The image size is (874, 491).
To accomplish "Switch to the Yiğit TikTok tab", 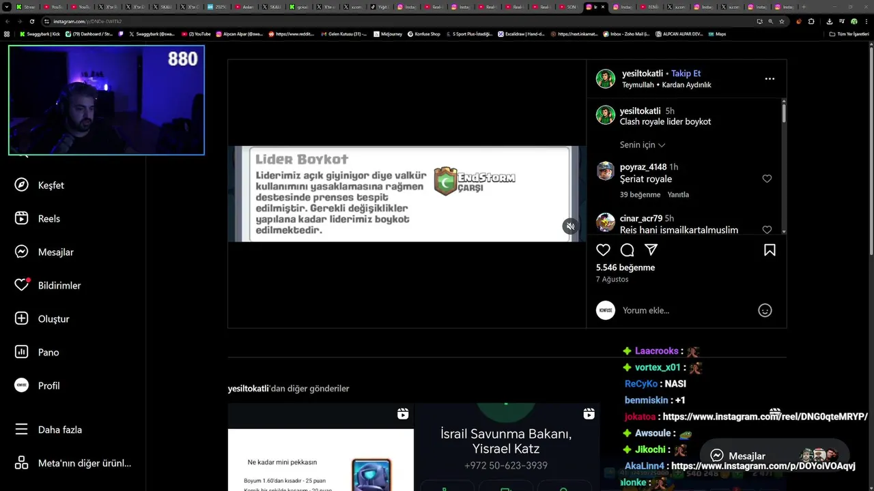I will pyautogui.click(x=379, y=7).
